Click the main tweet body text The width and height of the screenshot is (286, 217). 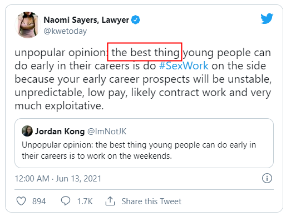(143, 79)
